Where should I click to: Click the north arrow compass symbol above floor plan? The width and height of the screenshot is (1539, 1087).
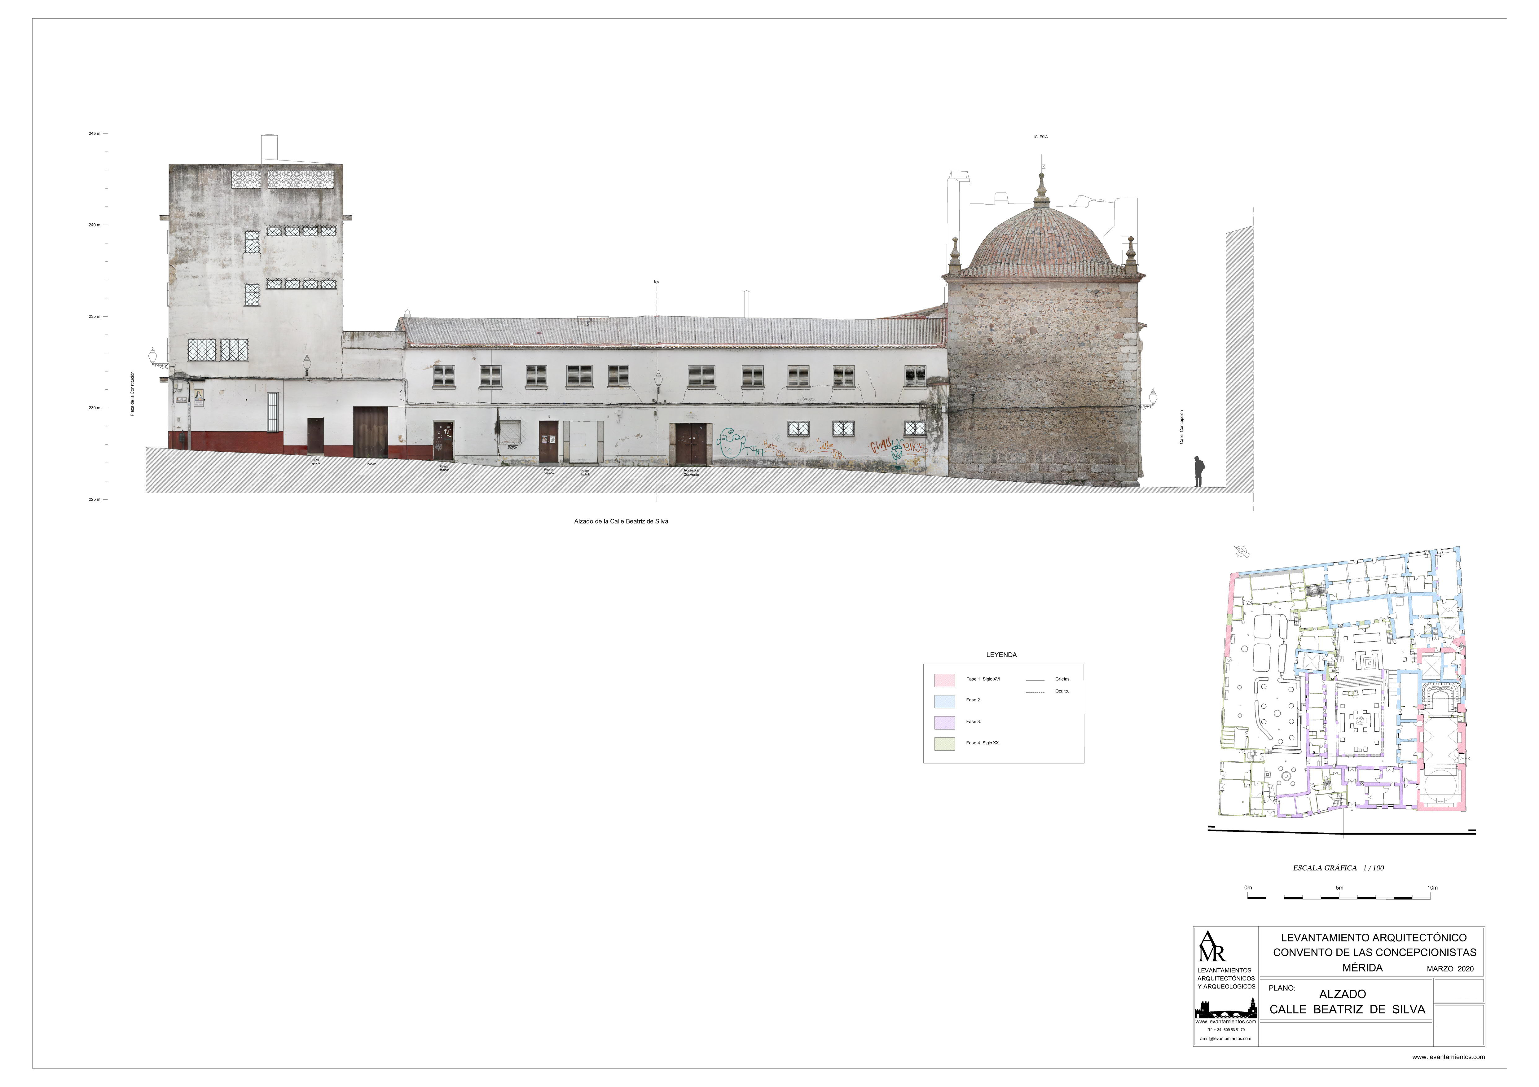(1241, 551)
